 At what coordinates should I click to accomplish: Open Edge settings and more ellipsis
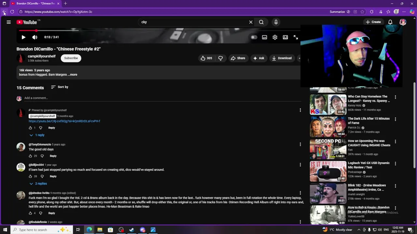click(x=404, y=12)
